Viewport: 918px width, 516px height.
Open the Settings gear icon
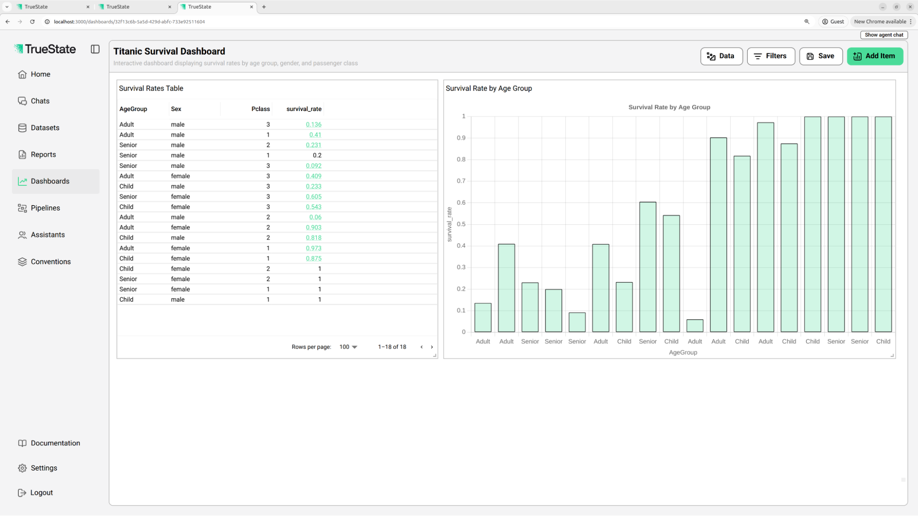point(22,468)
